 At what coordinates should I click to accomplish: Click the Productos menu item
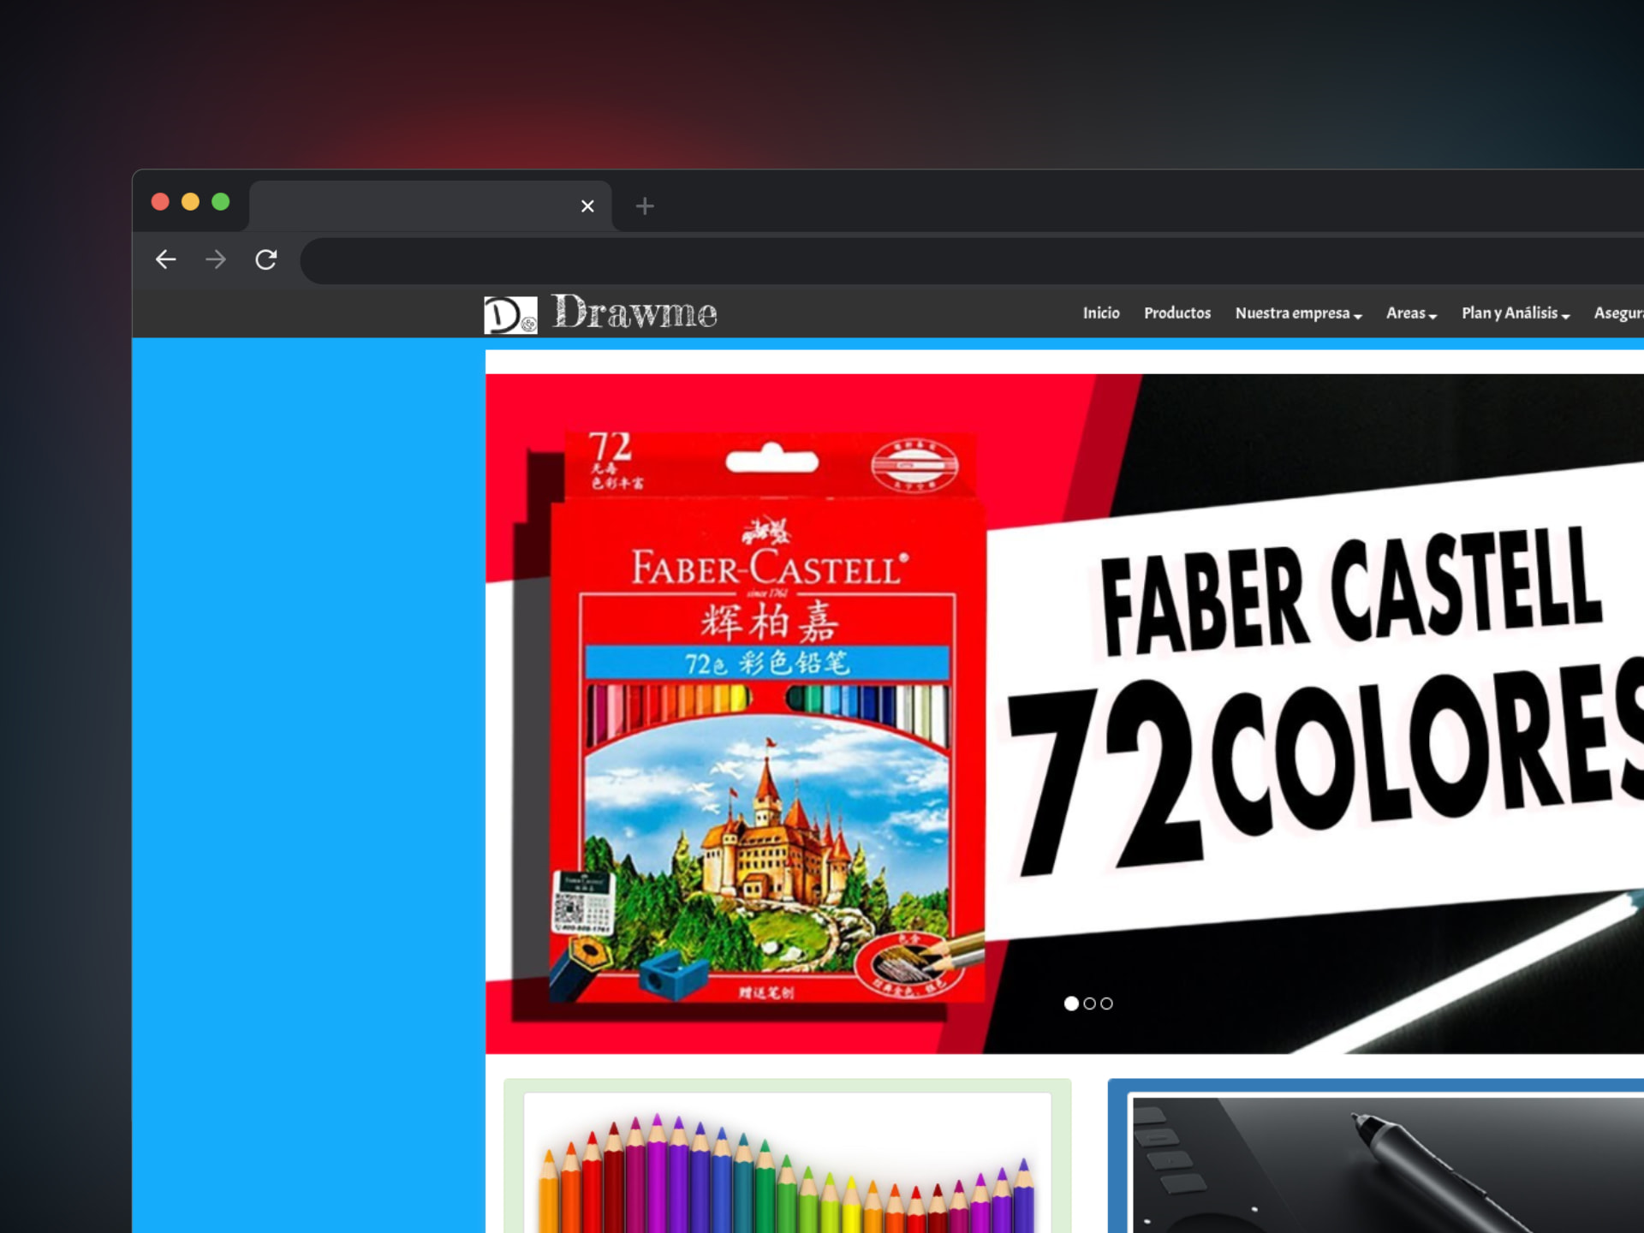1174,313
